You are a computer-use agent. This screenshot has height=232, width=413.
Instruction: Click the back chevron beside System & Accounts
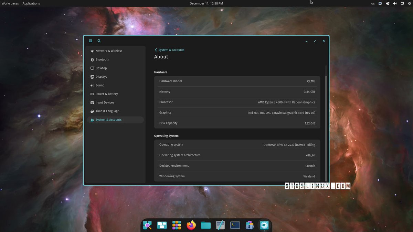click(156, 50)
